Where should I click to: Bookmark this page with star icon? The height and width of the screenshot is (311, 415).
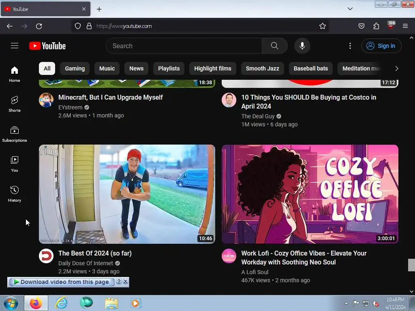point(322,26)
